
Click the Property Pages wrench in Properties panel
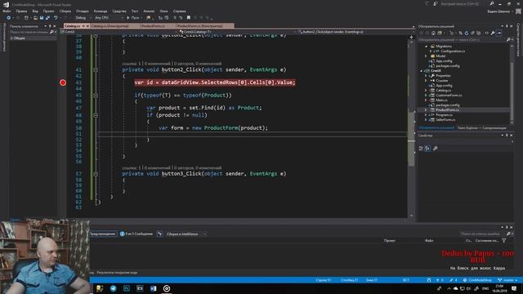436,149
